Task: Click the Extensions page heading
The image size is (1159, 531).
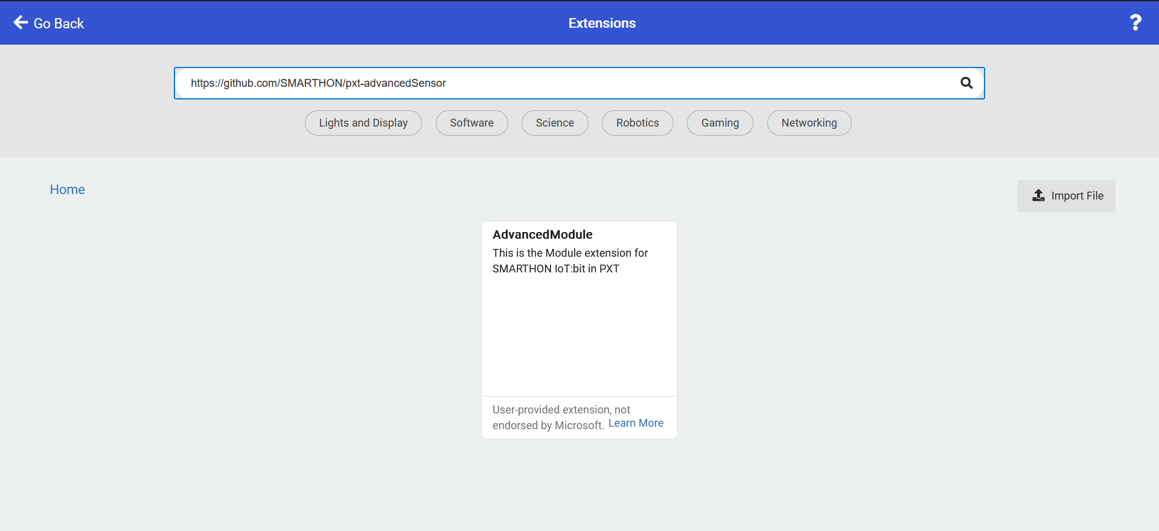Action: (x=602, y=23)
